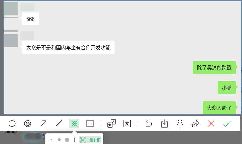Image resolution: width=242 pixels, height=144 pixels.
Task: Open the emoji sticker tool
Action: pyautogui.click(x=28, y=123)
